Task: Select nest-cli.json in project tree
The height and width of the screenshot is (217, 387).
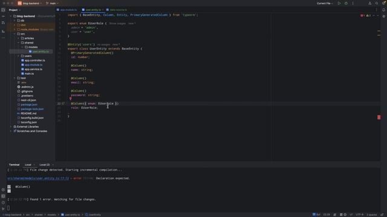Action: pos(28,101)
